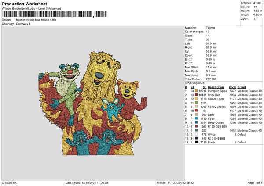Click the 'Created By:' footer label

click(9, 183)
